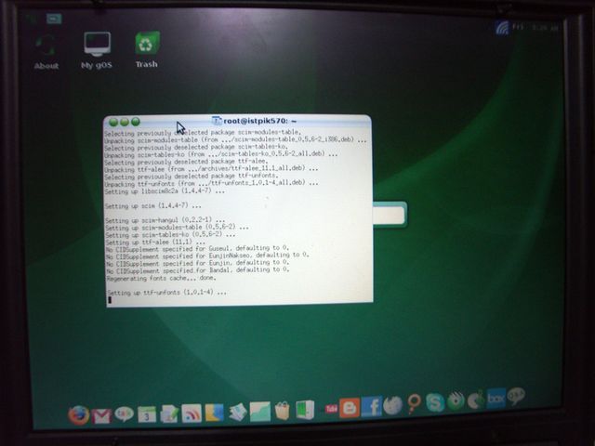The width and height of the screenshot is (595, 446).
Task: Click the first green terminal window button
Action: [x=112, y=122]
